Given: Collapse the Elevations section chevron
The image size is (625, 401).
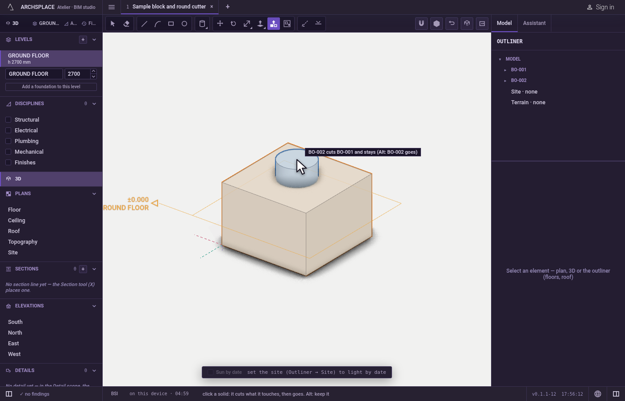Looking at the screenshot, I should [x=94, y=306].
